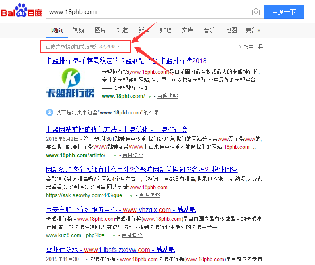The image size is (315, 265).
Task: Open 网站添加这个底部有什么用处 搜外问答 link
Action: (142, 170)
